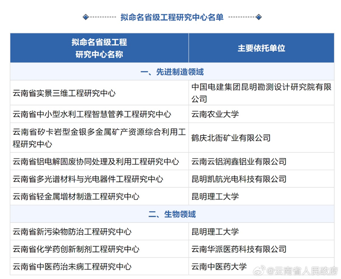Viewport: 341px width, 279px height.
Task: Click the 云南云铝润鑫铝业有限公司 cell
Action: [239, 162]
